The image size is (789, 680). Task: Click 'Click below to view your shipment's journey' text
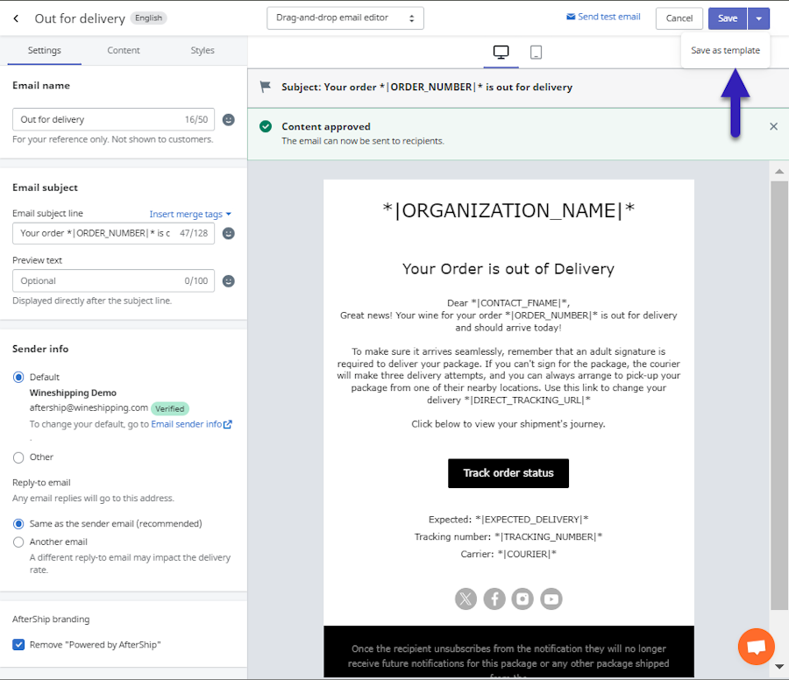(x=508, y=424)
